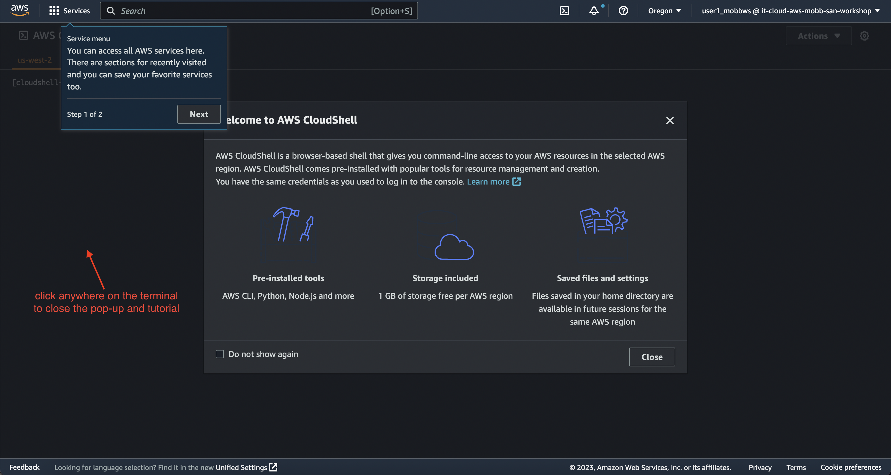The width and height of the screenshot is (891, 475).
Task: Click the Storage included cloud illustration
Action: [445, 235]
